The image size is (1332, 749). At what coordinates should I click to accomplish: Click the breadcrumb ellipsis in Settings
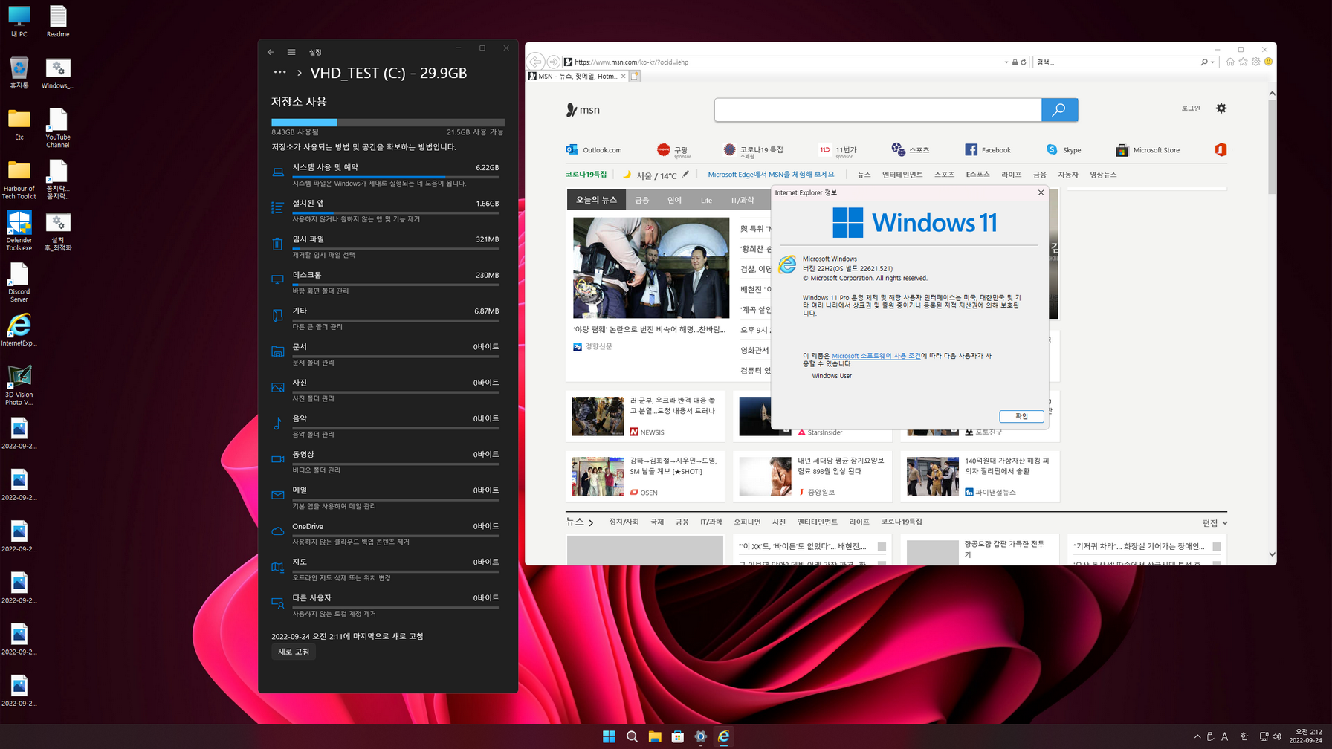point(279,72)
